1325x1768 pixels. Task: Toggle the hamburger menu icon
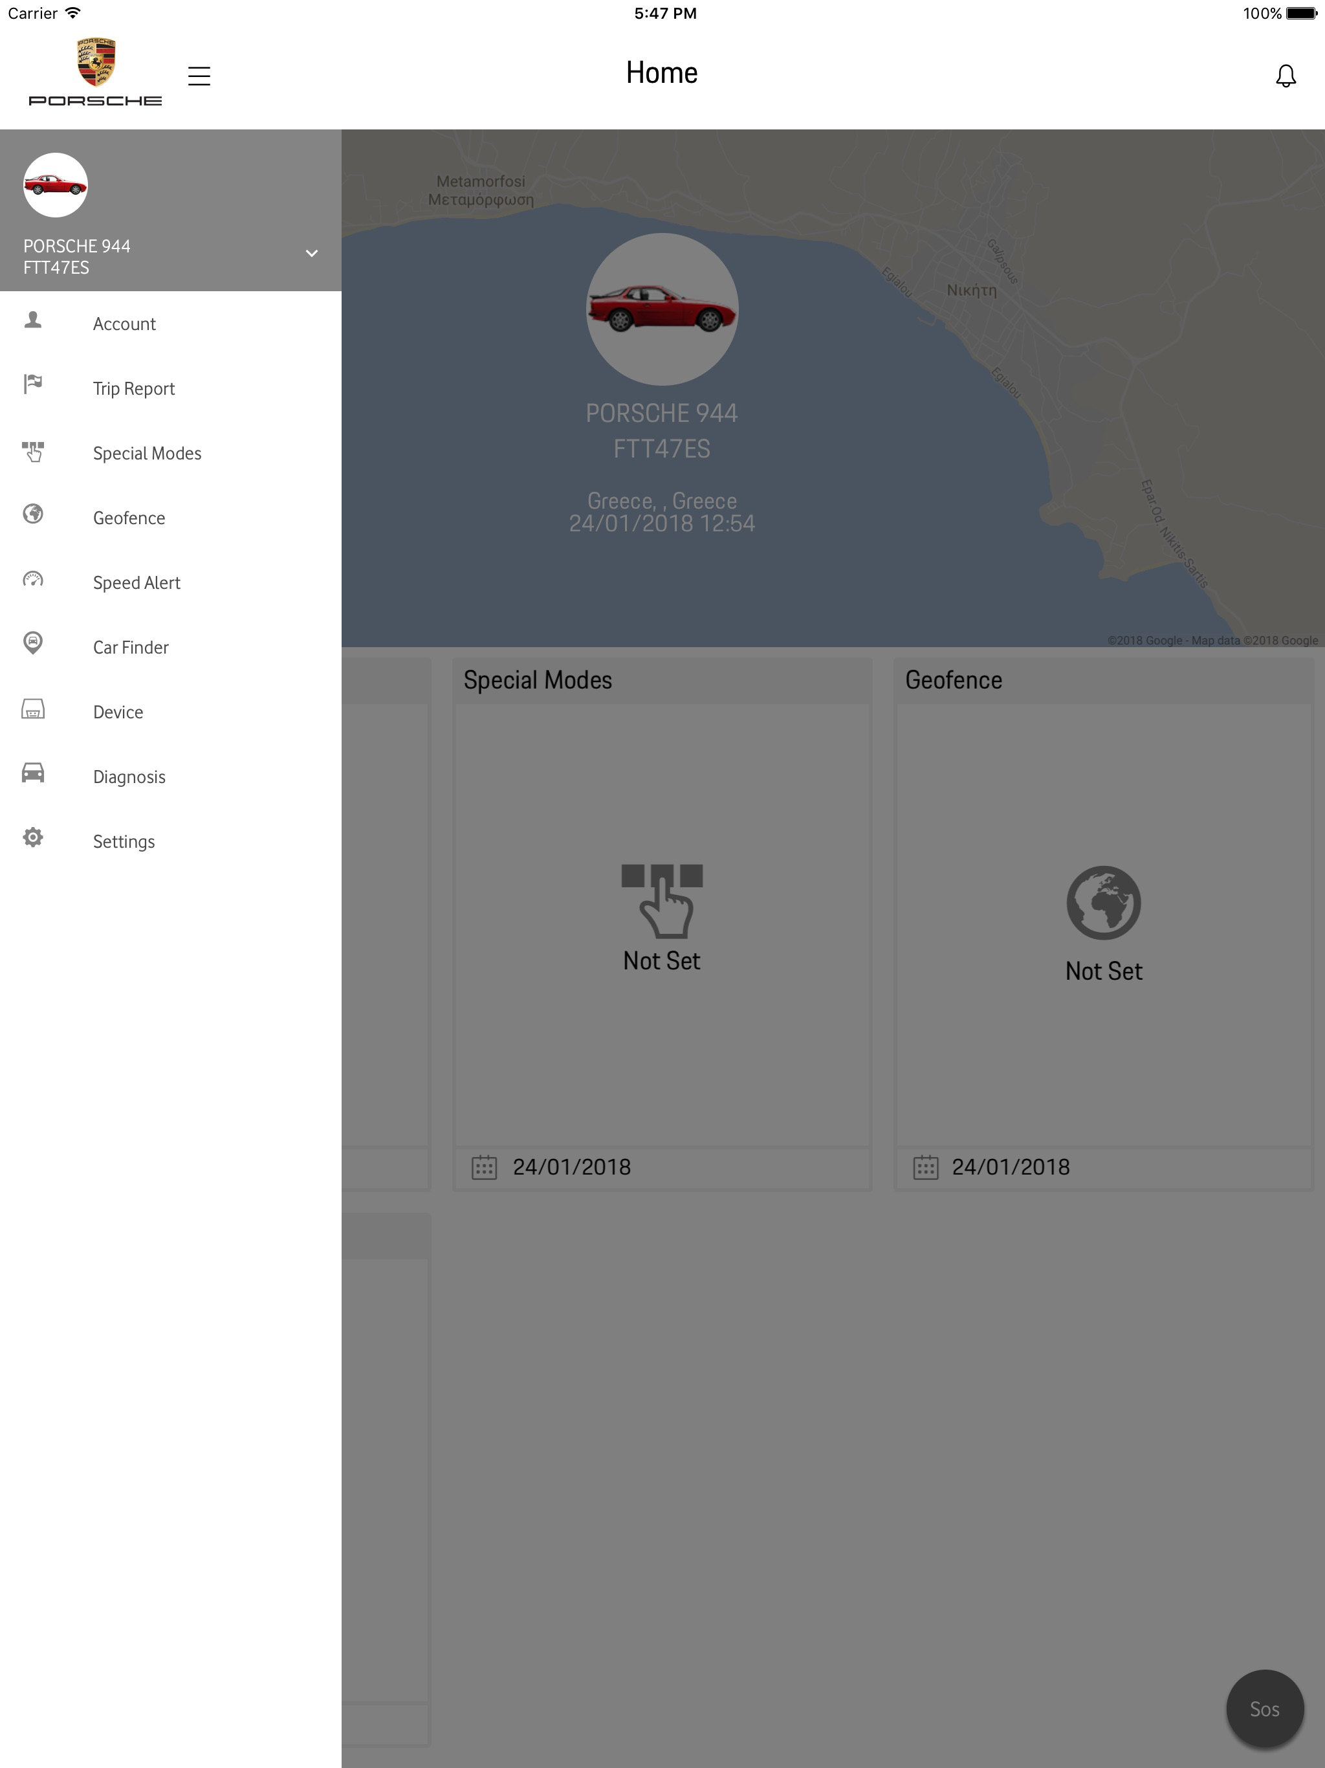(x=199, y=76)
